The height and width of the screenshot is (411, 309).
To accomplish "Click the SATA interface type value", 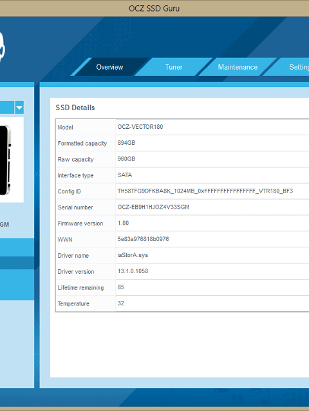I will click(125, 175).
